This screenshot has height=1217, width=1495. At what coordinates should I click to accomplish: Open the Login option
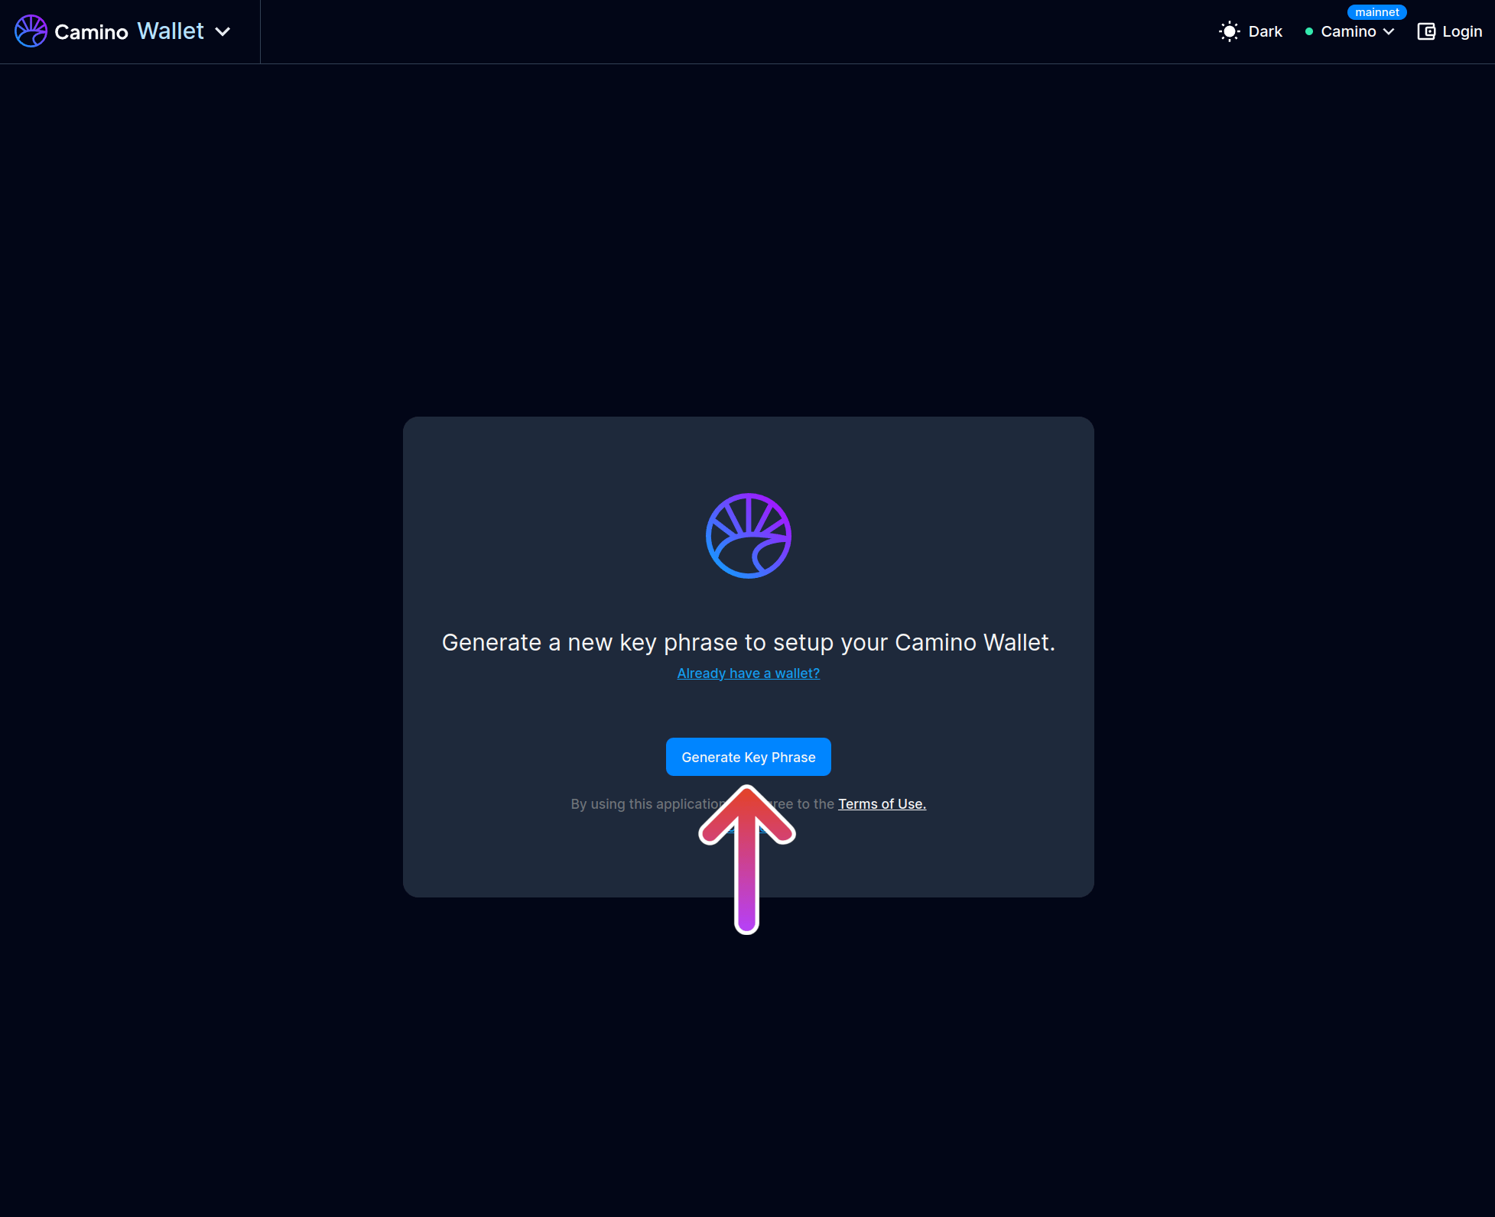click(1461, 31)
